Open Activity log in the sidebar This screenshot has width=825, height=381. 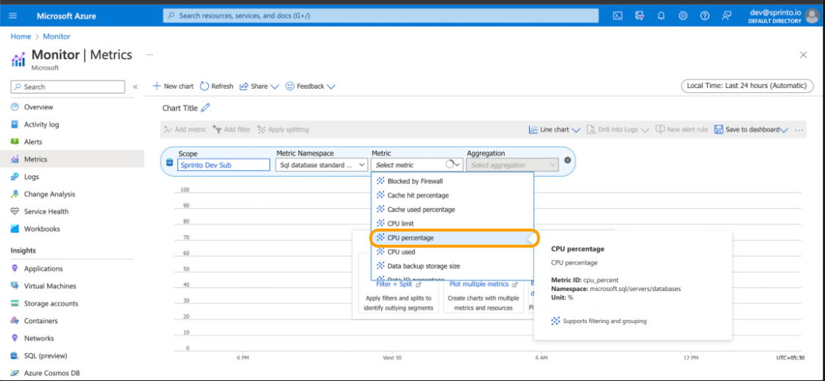coord(42,125)
